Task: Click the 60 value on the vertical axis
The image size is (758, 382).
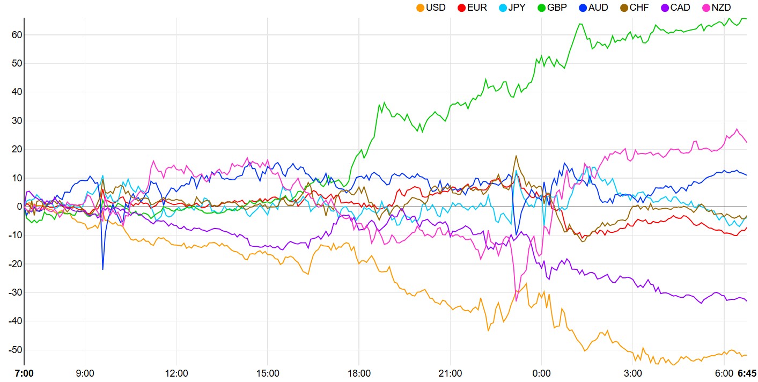Action: tap(16, 35)
